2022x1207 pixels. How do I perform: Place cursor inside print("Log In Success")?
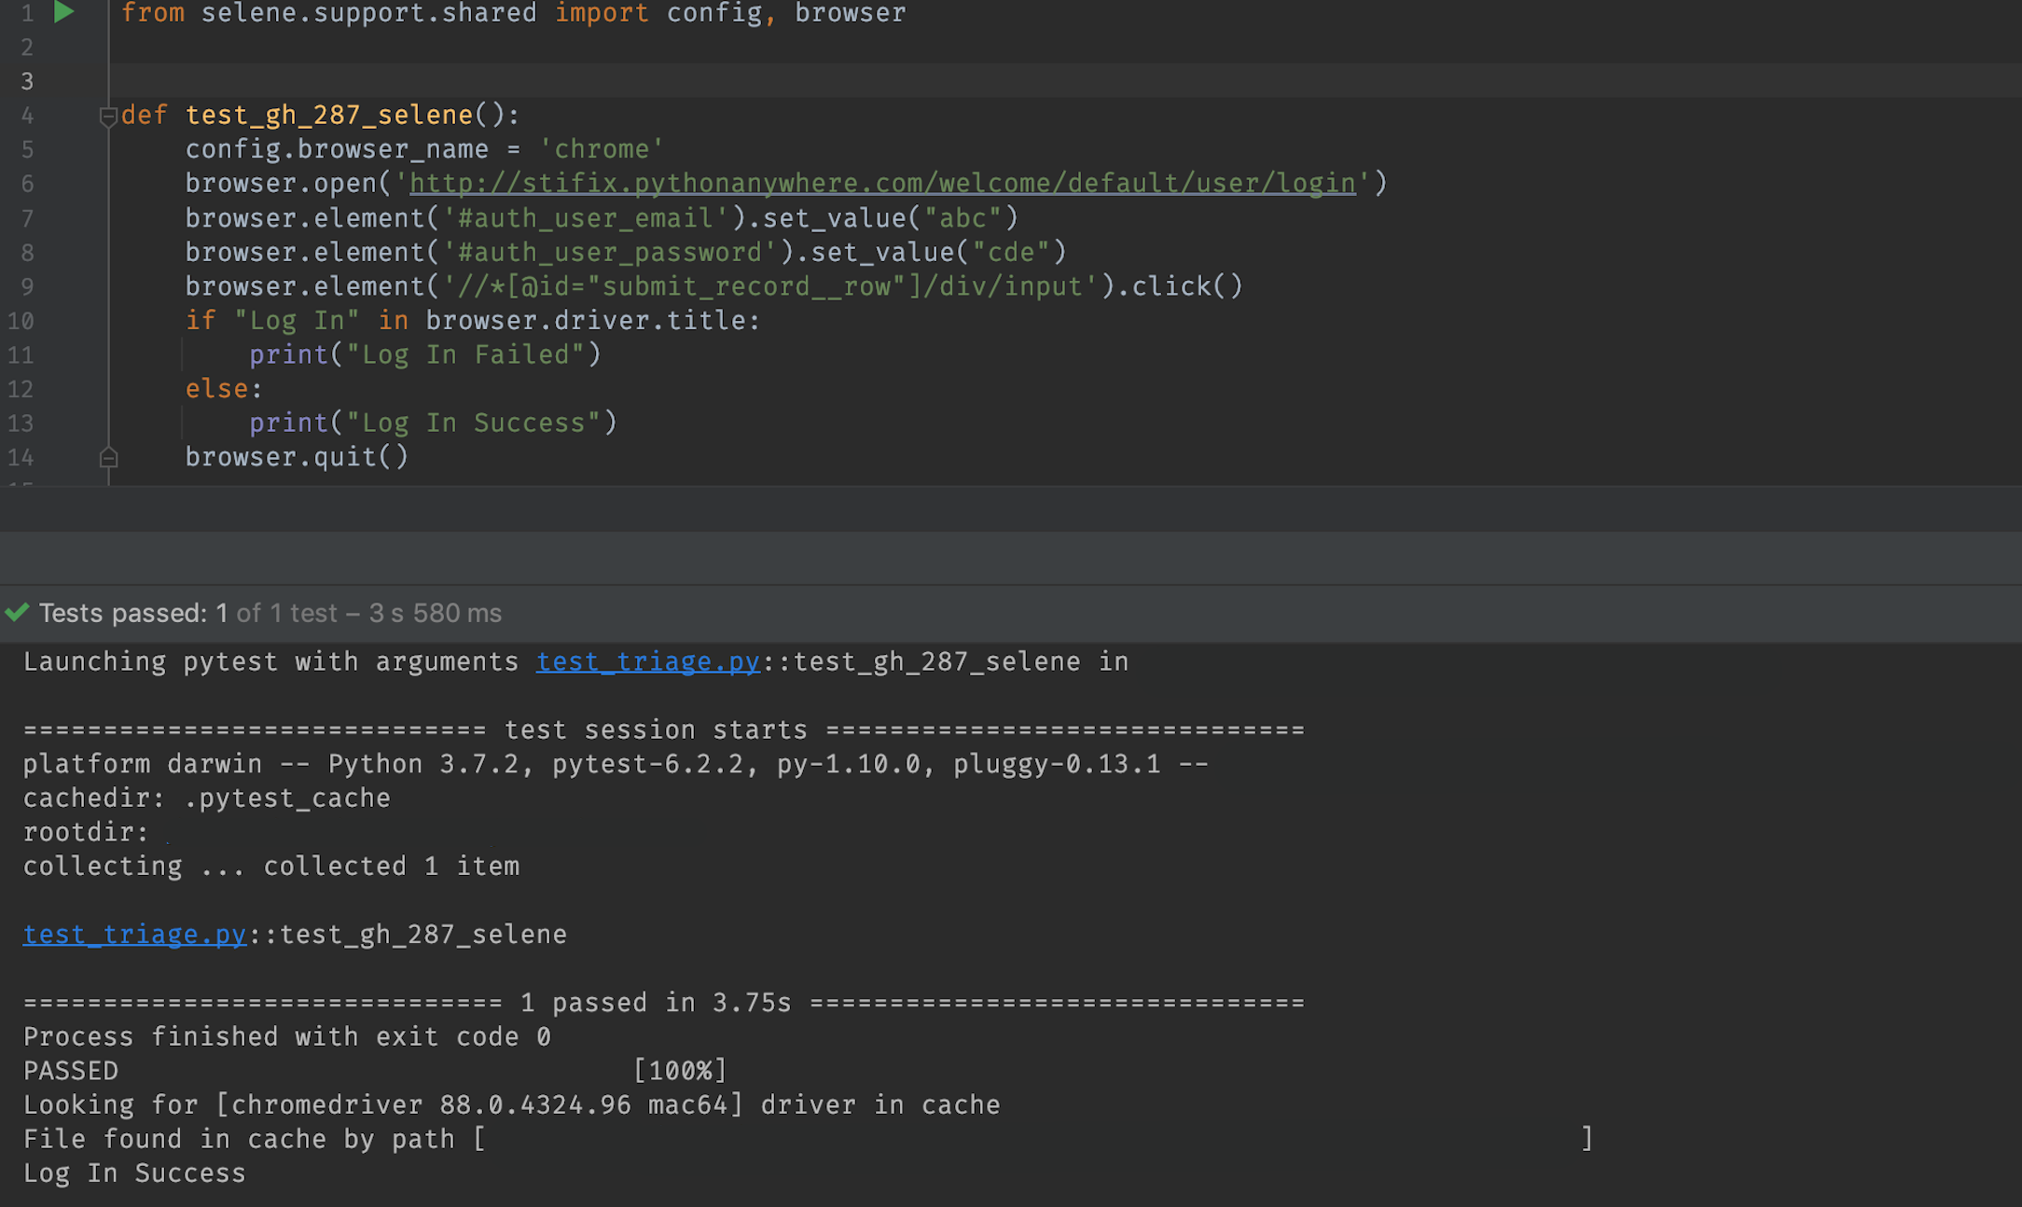432,422
